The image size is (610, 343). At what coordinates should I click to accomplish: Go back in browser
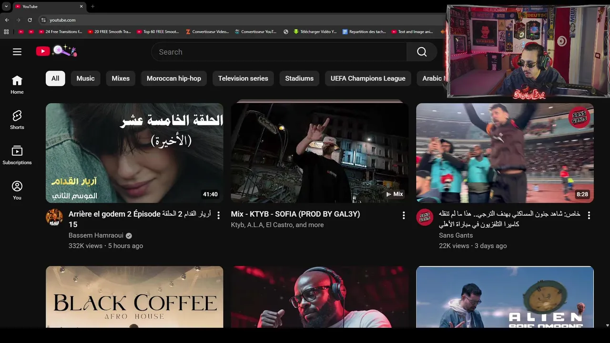pyautogui.click(x=7, y=20)
